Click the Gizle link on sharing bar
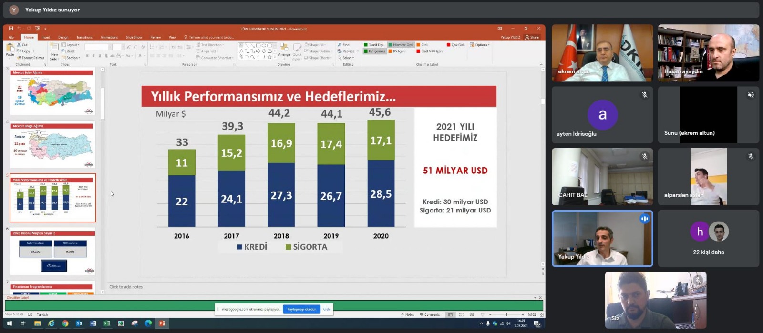 click(x=327, y=309)
